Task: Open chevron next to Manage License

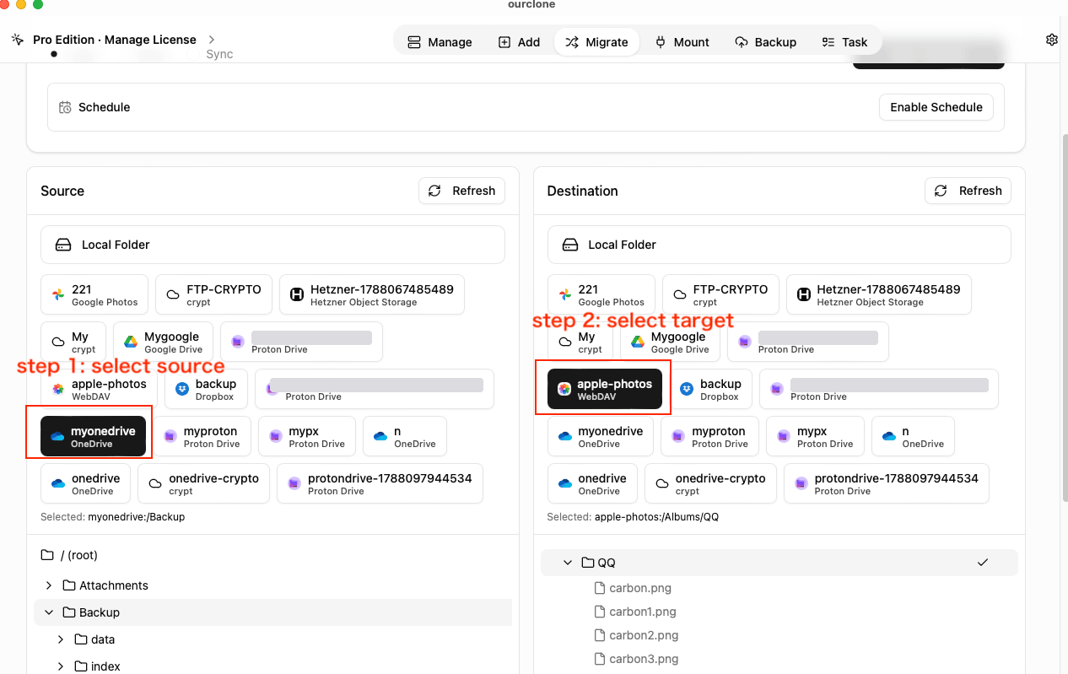Action: coord(212,40)
